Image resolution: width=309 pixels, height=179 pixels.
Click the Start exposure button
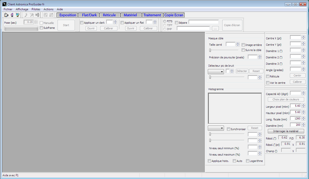tap(66, 25)
